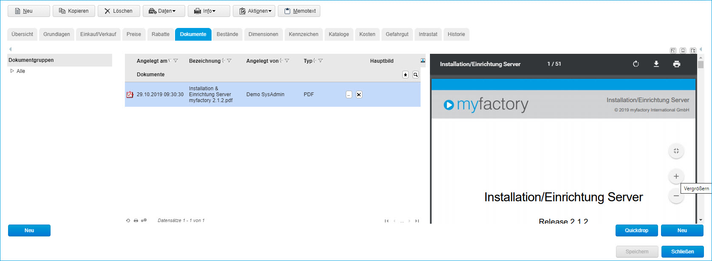
Task: Refresh the document list
Action: pos(128,220)
